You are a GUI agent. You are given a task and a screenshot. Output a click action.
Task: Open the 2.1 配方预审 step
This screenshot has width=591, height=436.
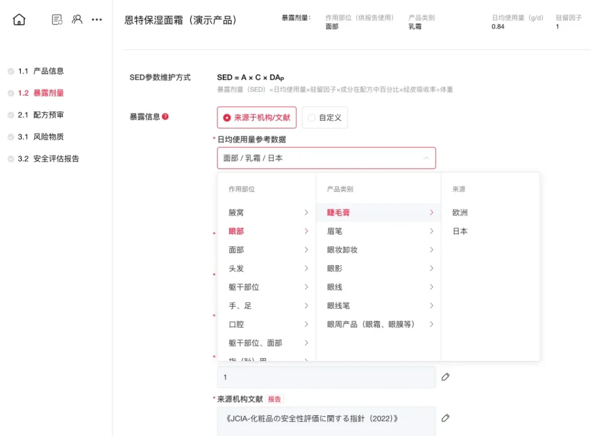48,115
